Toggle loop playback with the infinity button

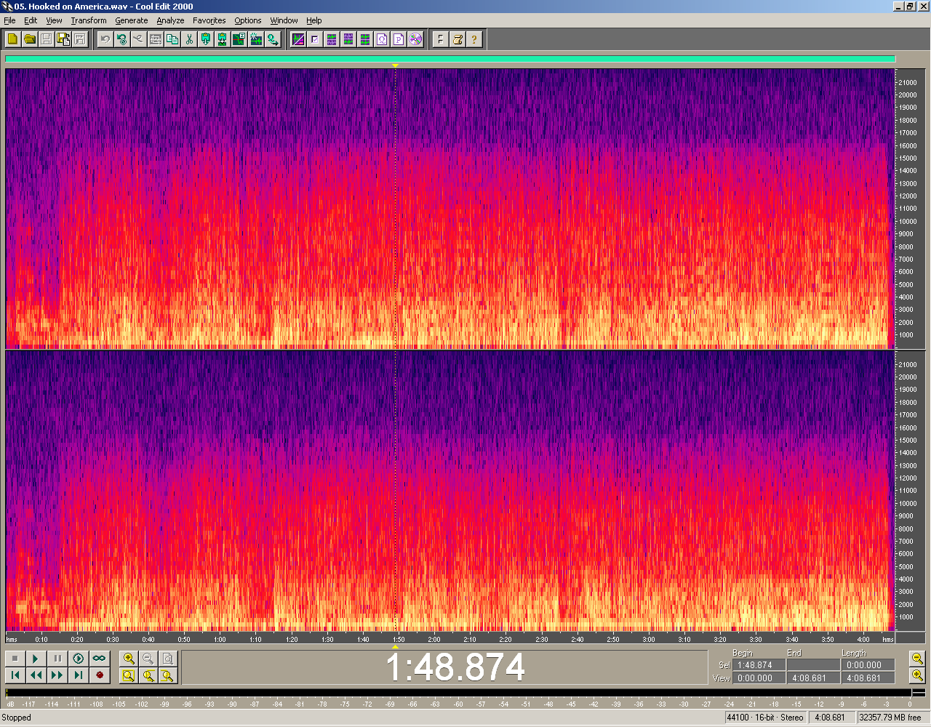tap(99, 659)
